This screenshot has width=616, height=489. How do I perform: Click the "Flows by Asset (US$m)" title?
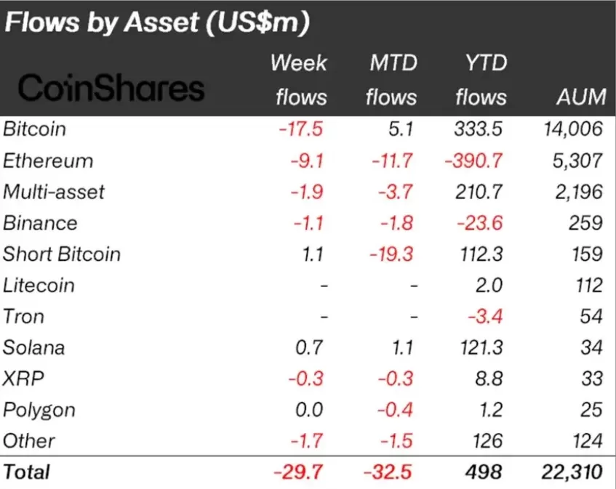[157, 23]
